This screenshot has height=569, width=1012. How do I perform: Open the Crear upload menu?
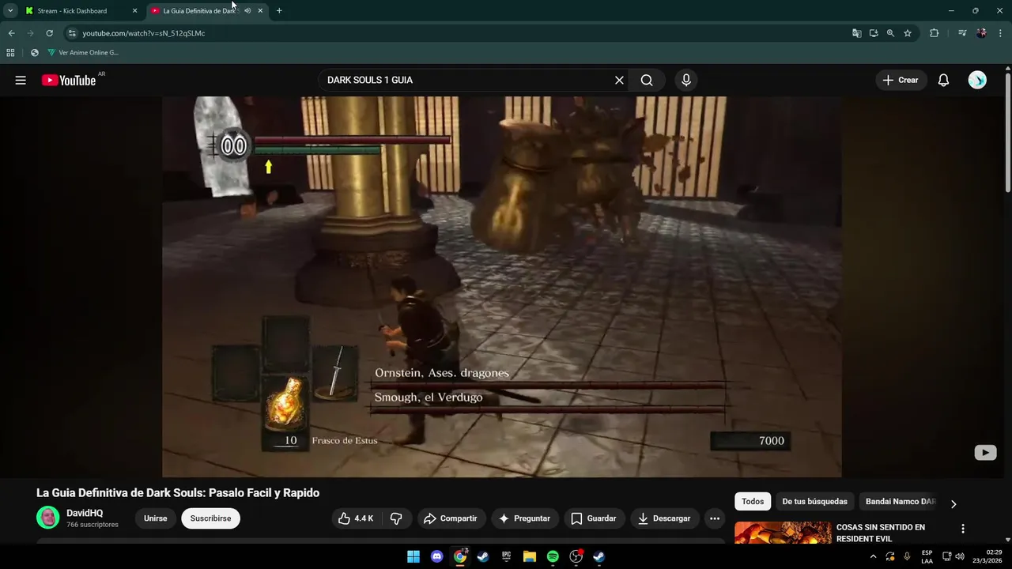(x=901, y=80)
